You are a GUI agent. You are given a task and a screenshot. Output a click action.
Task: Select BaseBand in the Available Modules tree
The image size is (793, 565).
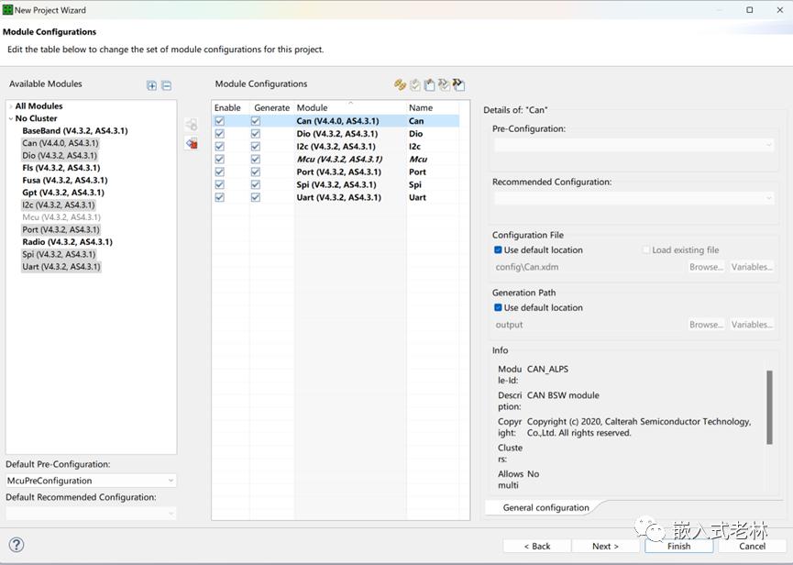click(x=75, y=130)
